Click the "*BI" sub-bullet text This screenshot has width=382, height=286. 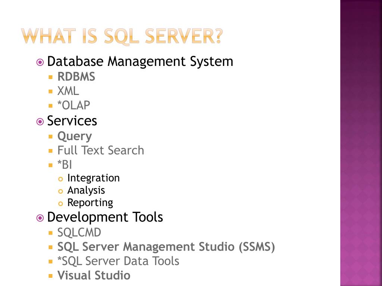click(65, 165)
